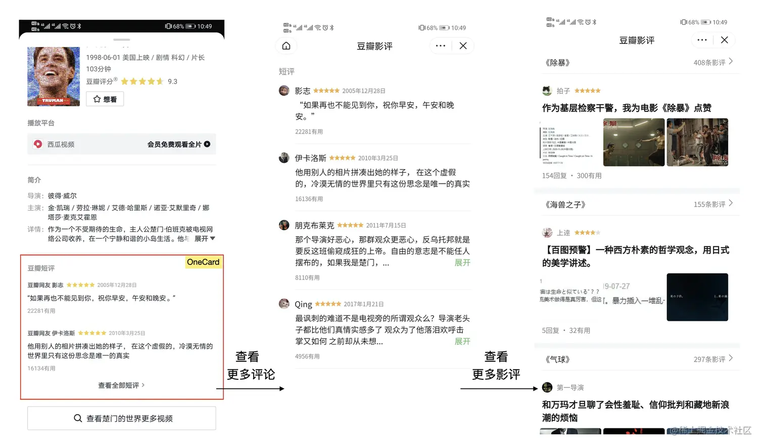The image size is (764, 448).
Task: Tap 《气球》 movie title
Action: coord(557,359)
